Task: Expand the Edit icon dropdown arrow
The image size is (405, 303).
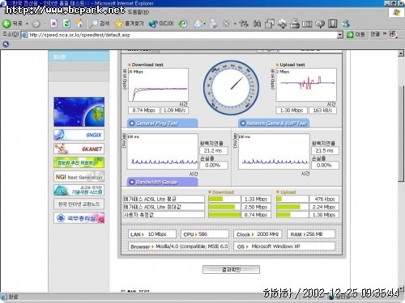Action: (x=235, y=24)
